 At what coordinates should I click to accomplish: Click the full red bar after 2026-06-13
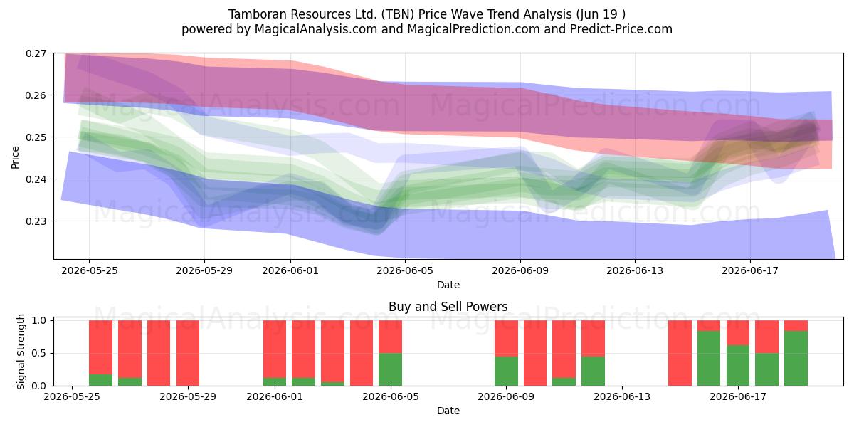point(680,353)
